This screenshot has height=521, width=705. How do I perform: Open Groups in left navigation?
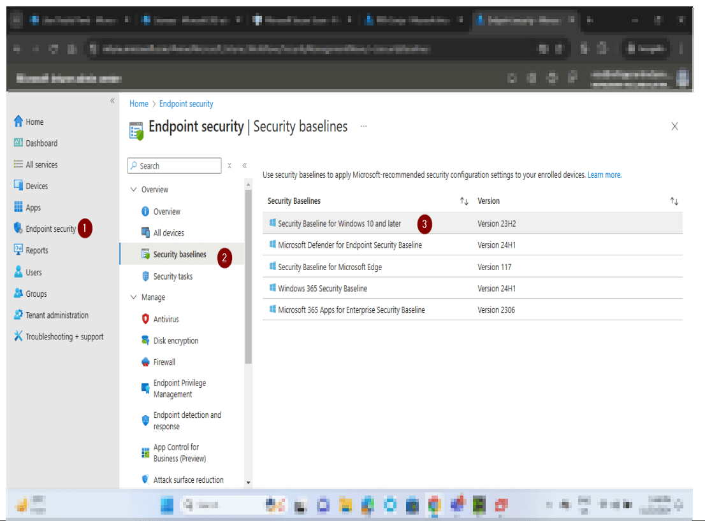[x=30, y=294]
